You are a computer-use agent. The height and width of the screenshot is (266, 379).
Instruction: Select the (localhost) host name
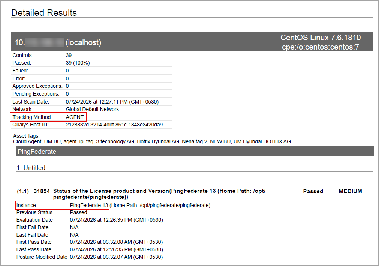pyautogui.click(x=83, y=42)
